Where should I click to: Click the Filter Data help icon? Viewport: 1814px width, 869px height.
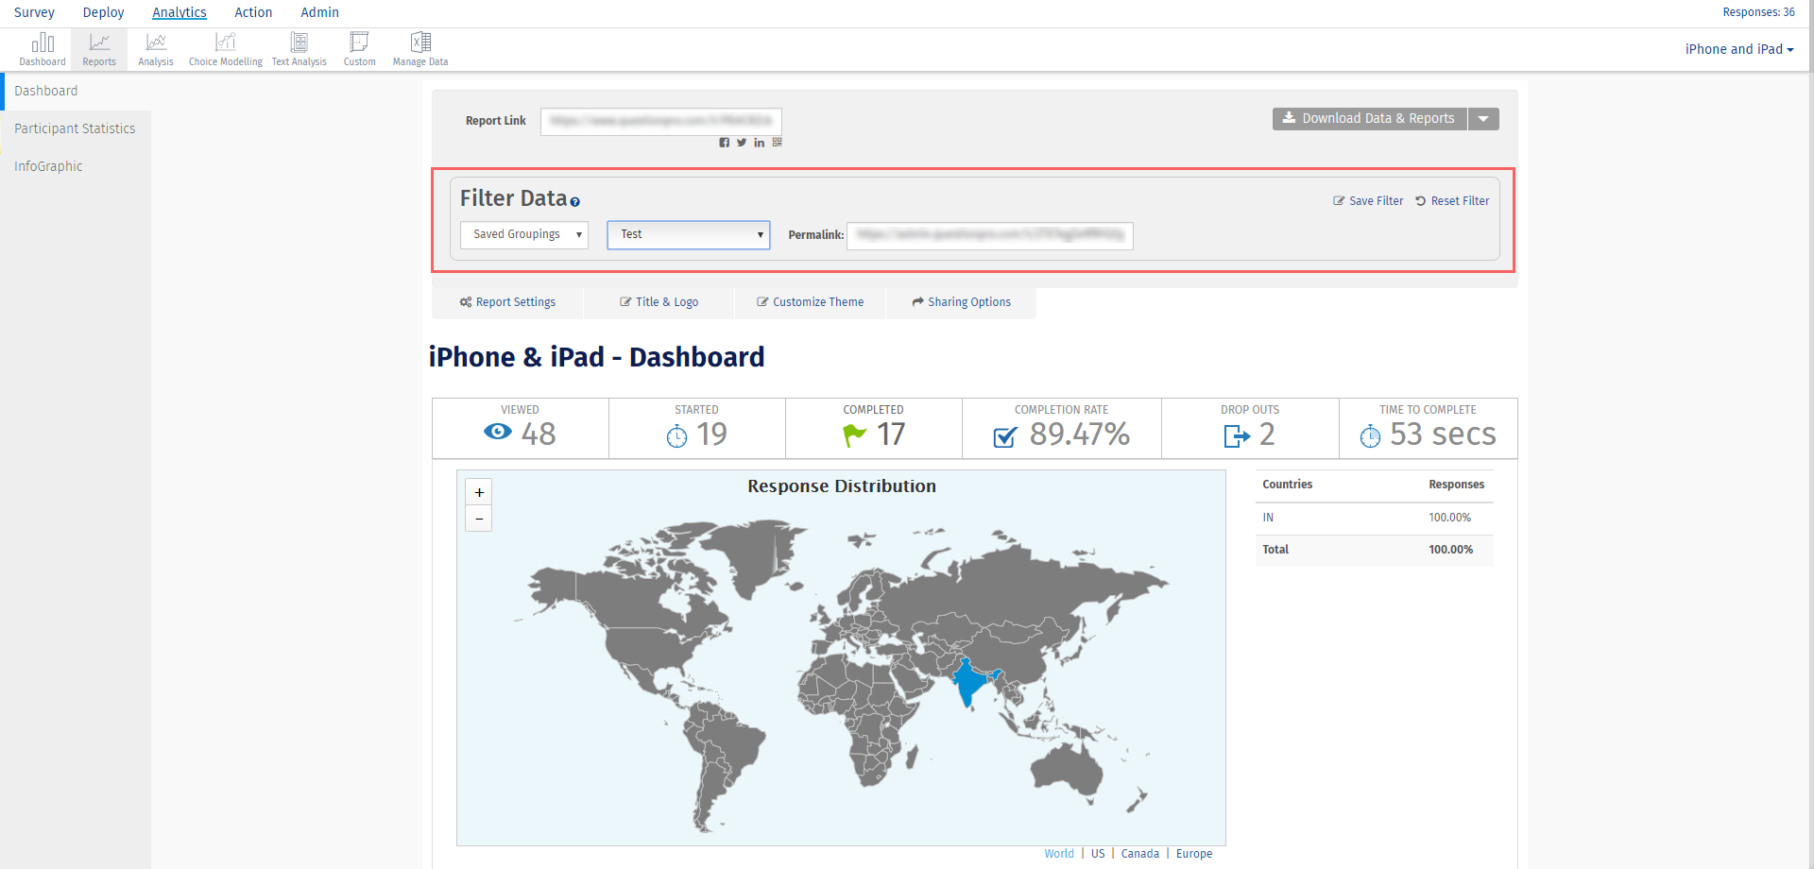574,202
